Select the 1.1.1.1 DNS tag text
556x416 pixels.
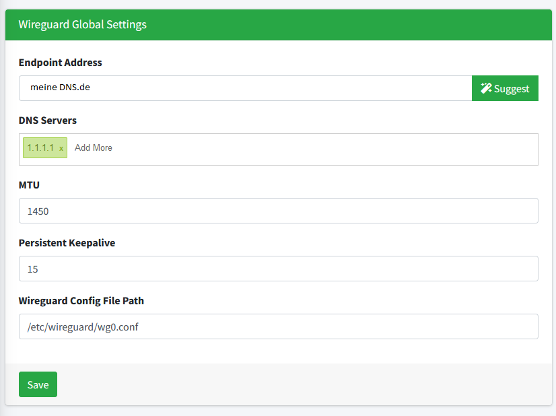pyautogui.click(x=40, y=147)
